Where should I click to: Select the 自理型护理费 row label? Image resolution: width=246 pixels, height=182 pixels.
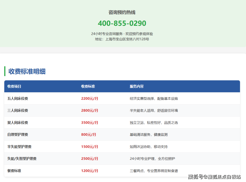pos(18,135)
